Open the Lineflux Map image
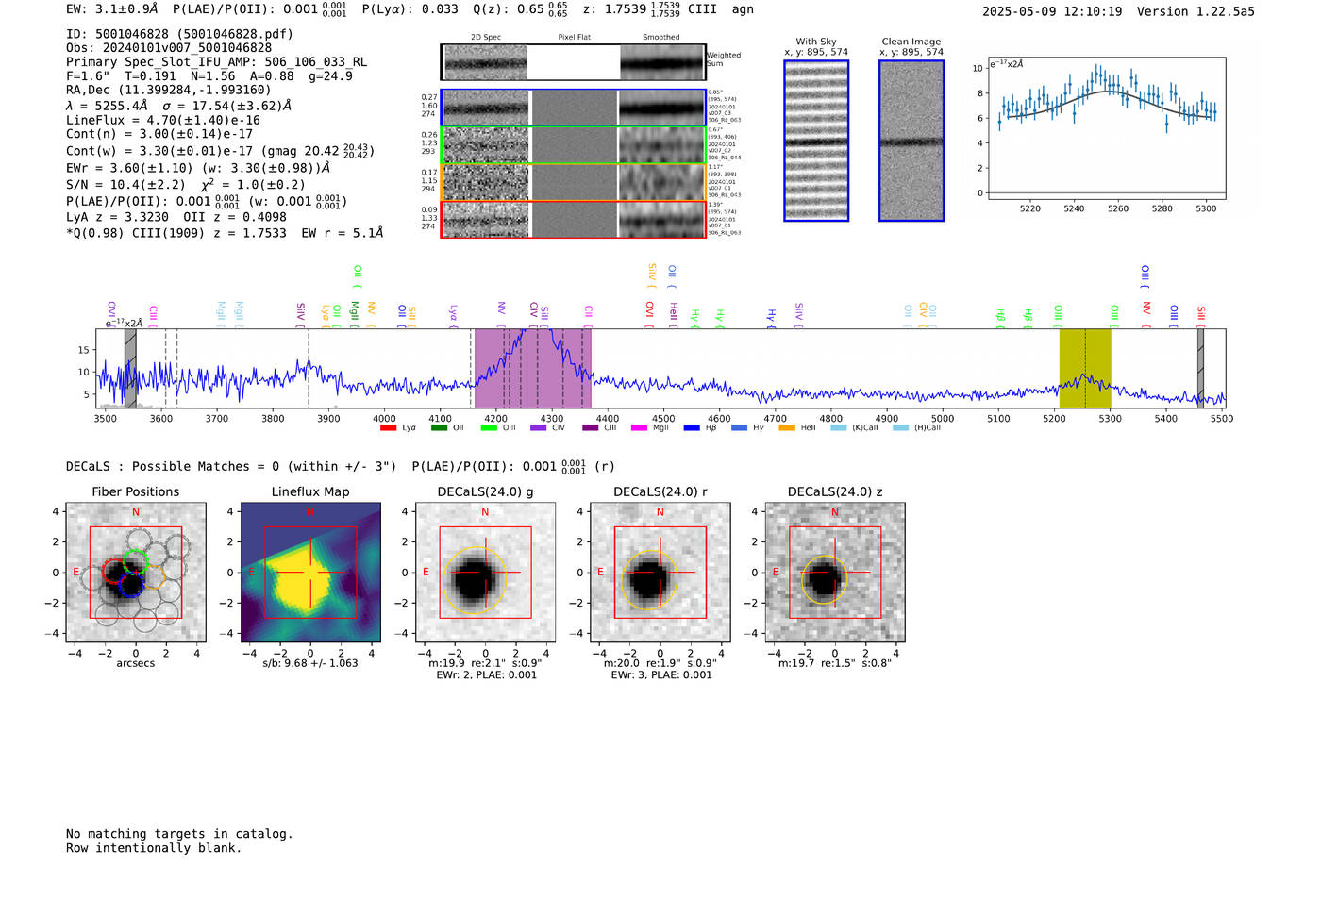 [x=310, y=573]
